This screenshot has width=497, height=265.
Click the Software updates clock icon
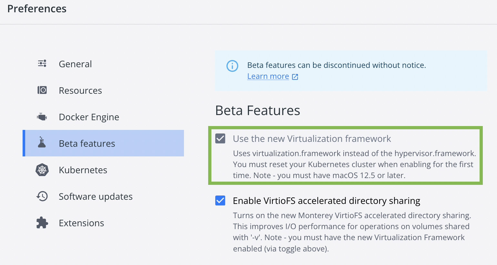tap(42, 196)
